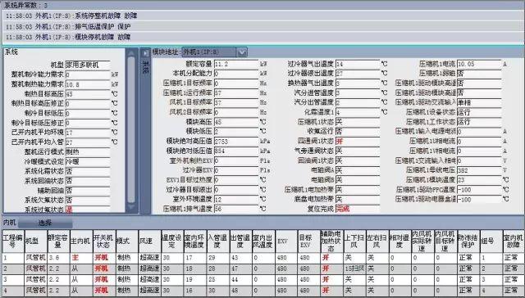
Task: Click the 超高速 cell in row 4
Action: (149, 291)
